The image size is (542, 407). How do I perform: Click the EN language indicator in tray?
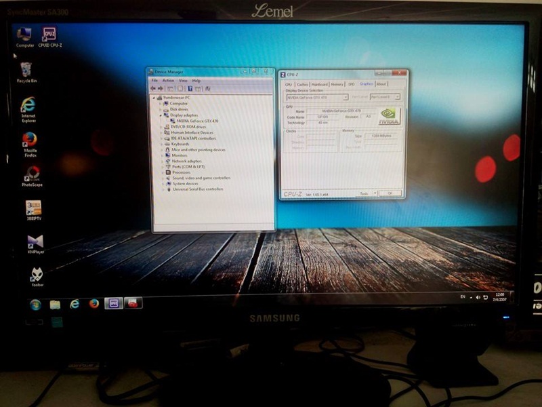pyautogui.click(x=463, y=297)
